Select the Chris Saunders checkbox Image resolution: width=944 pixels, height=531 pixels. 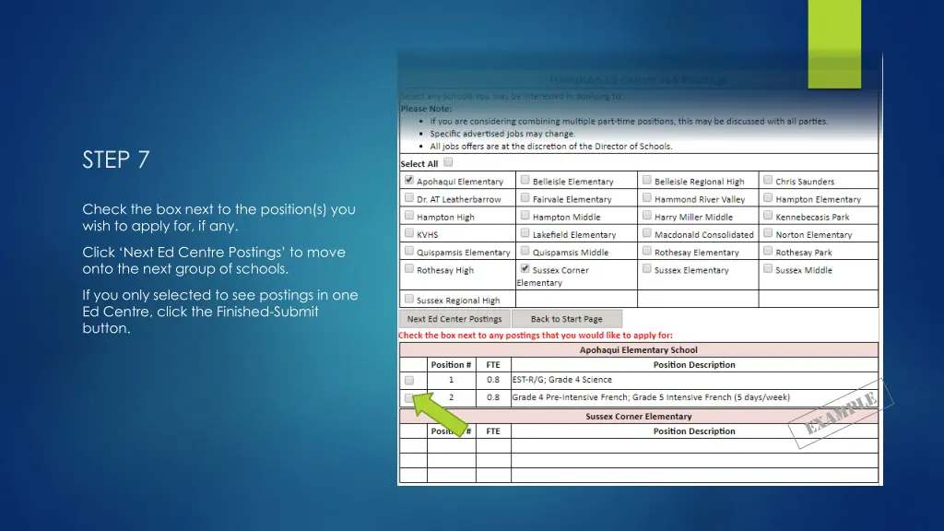click(x=768, y=181)
